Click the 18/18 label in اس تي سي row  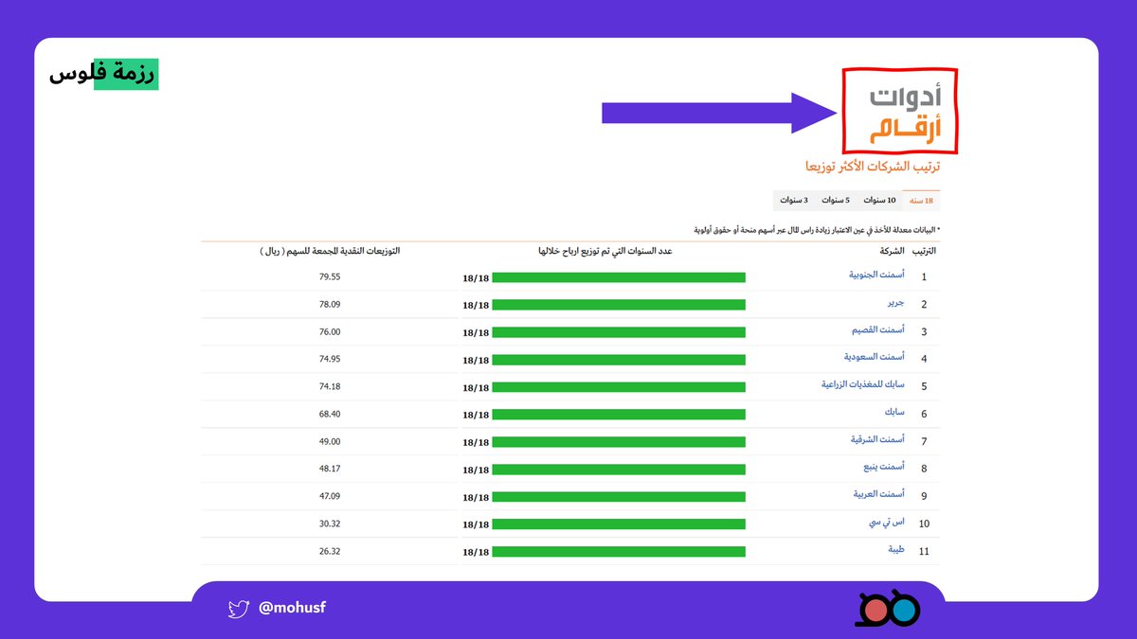476,524
